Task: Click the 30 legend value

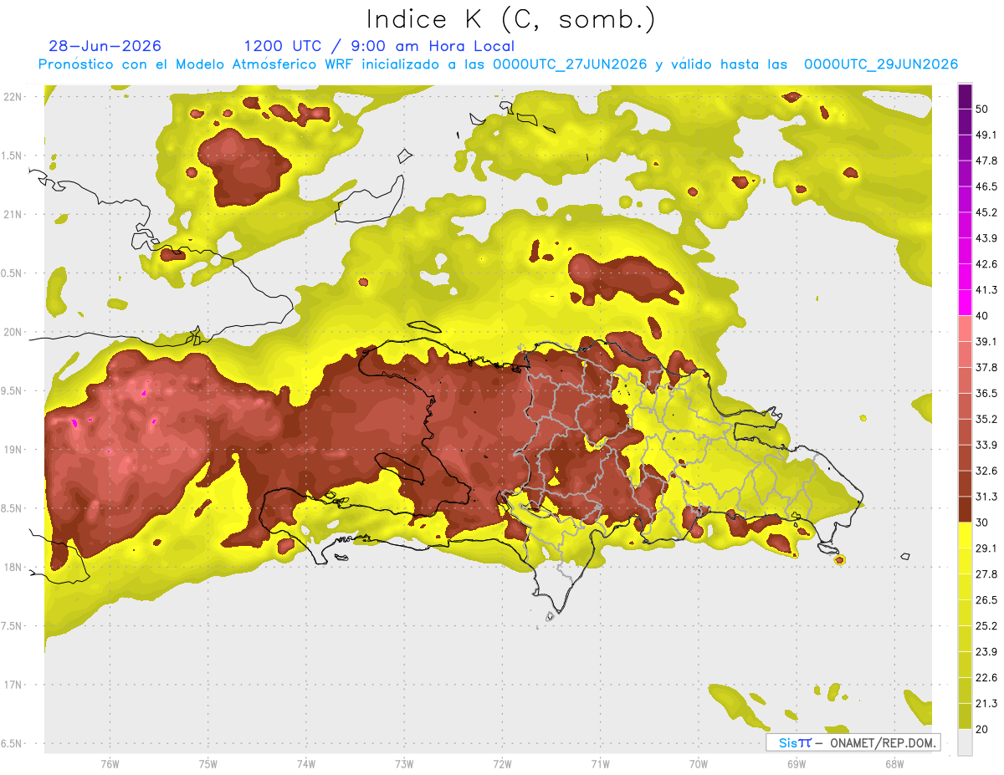Action: tap(983, 523)
